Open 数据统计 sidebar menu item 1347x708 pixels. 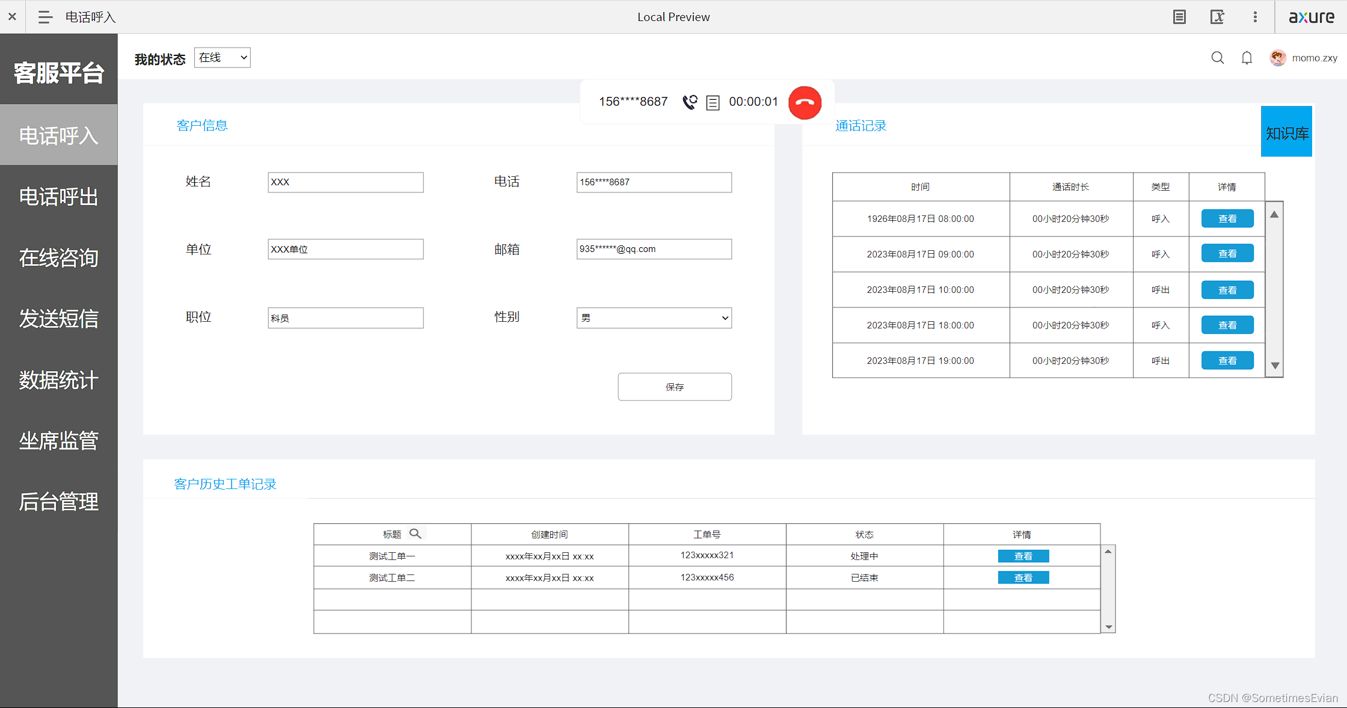58,380
